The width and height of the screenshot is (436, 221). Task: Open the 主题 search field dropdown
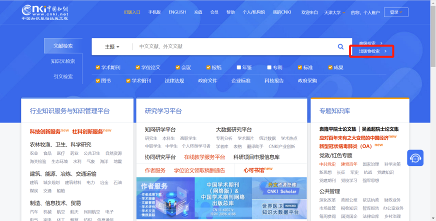pos(112,46)
